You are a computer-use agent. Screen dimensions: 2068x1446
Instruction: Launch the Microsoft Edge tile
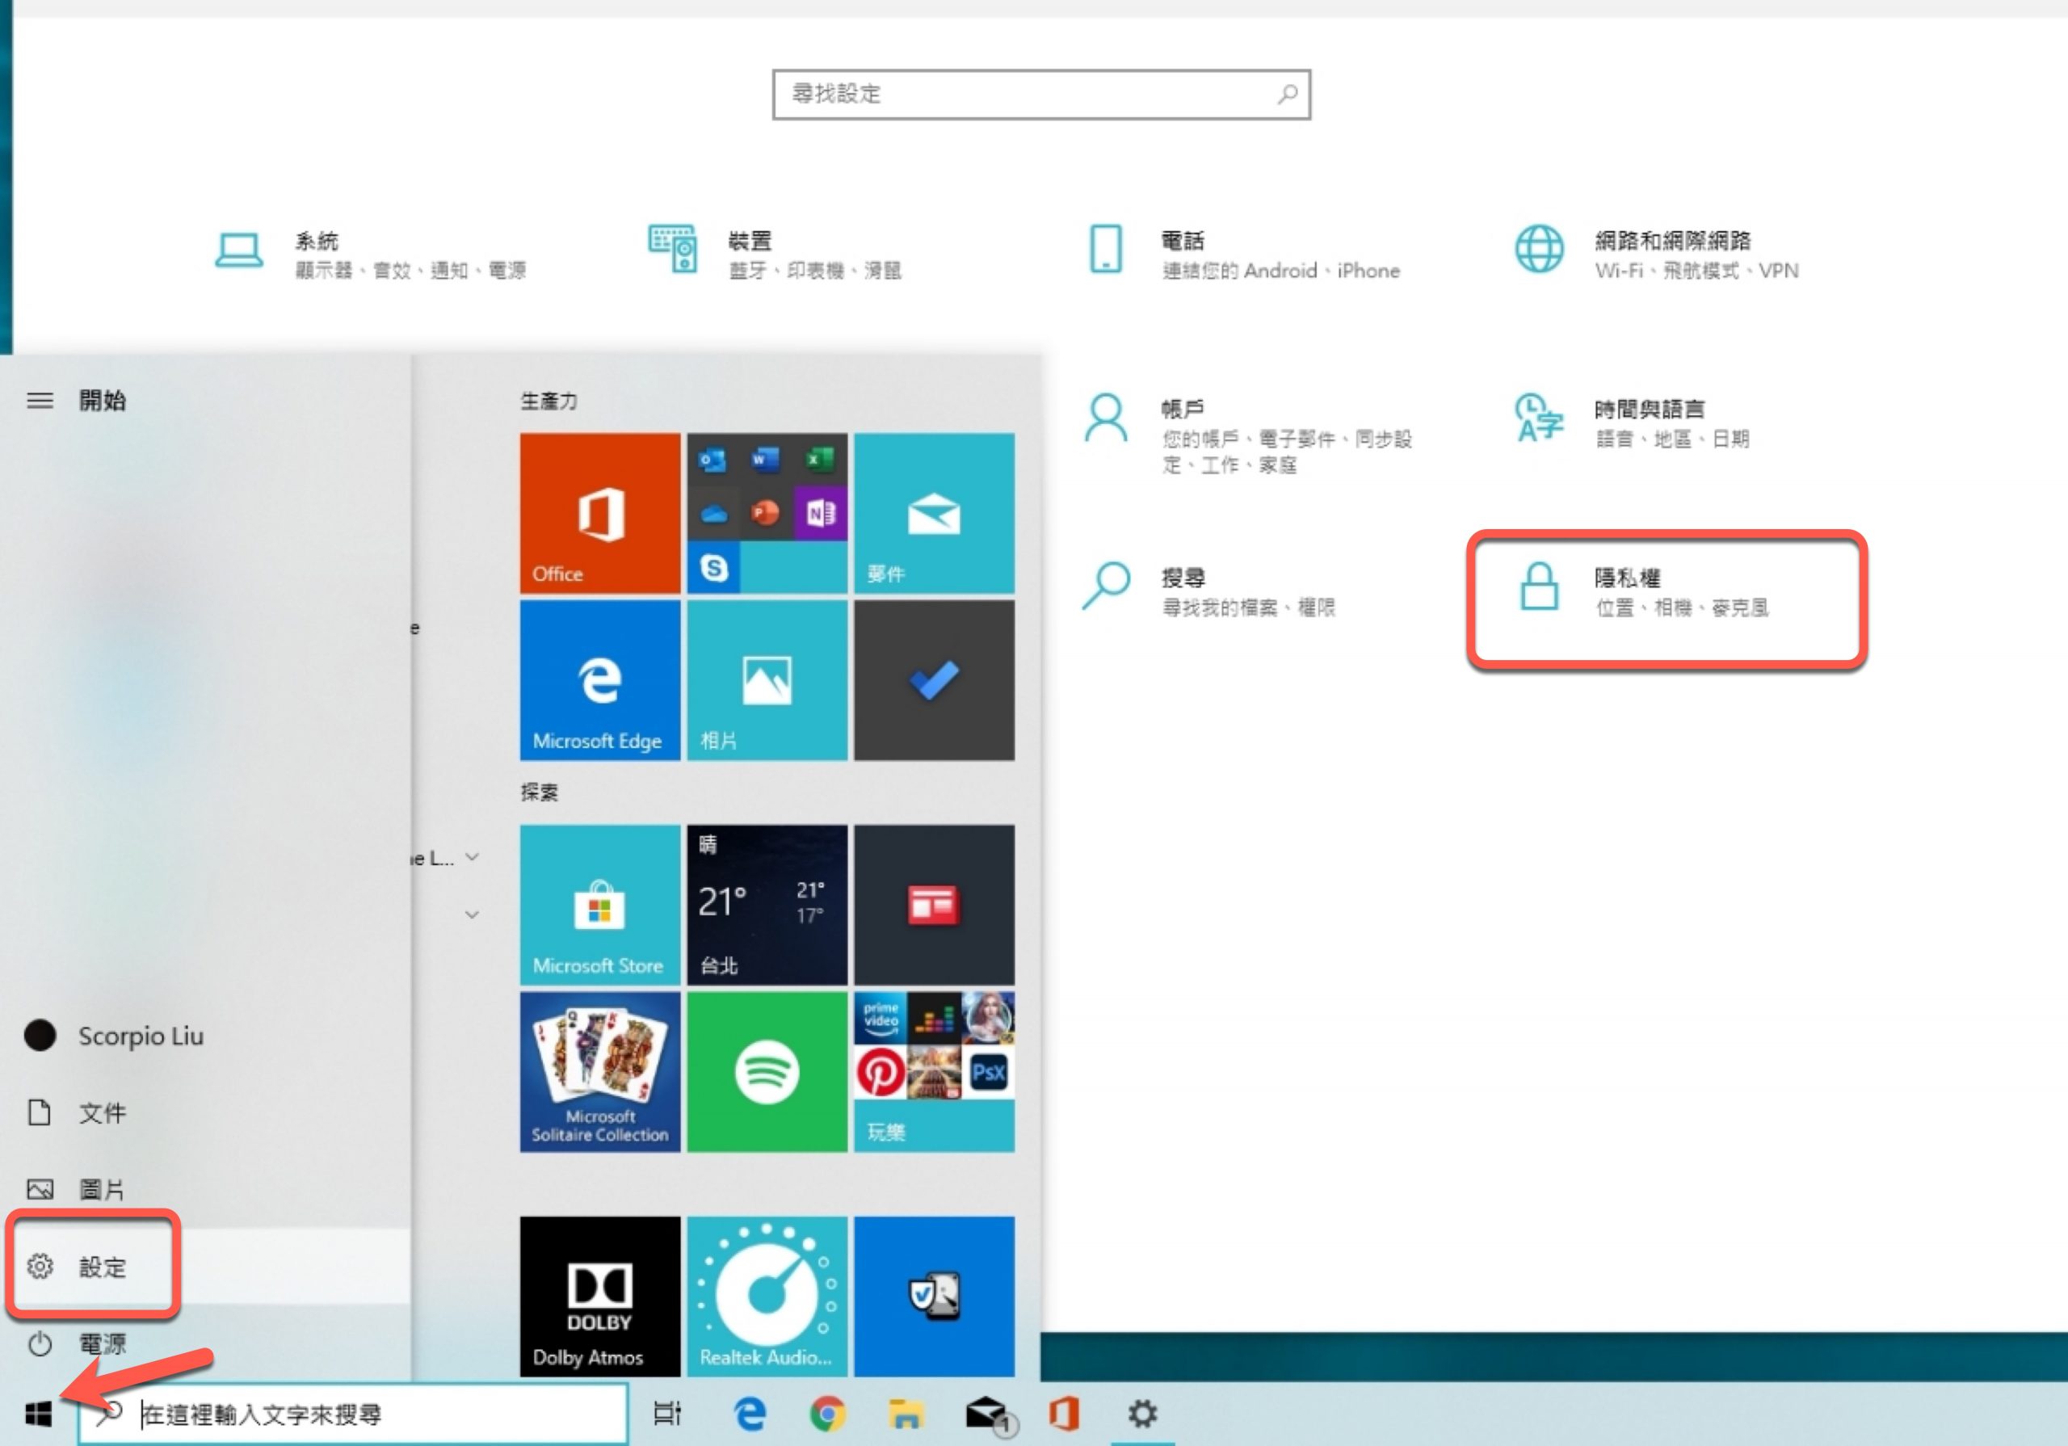click(600, 680)
